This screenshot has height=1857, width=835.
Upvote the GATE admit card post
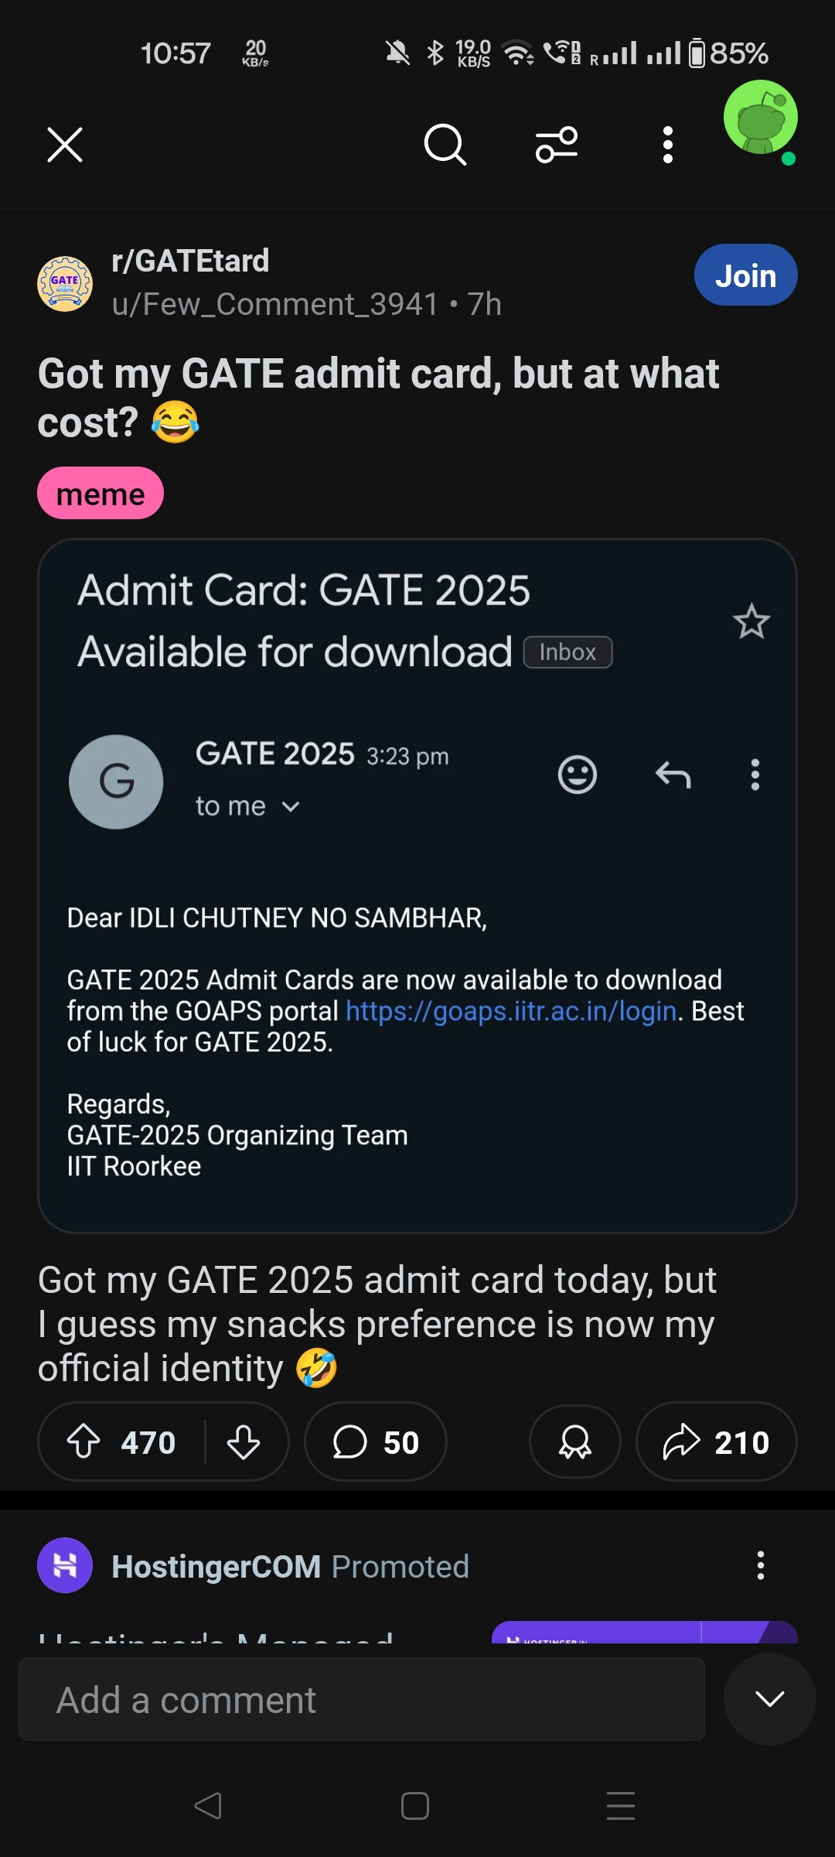point(84,1442)
